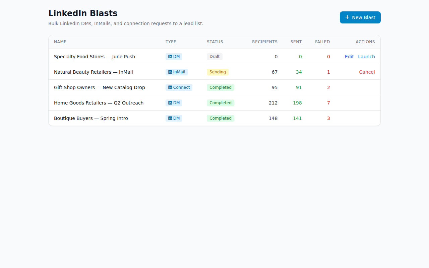
Task: Edit the Specialty Food Stores draft
Action: tap(349, 57)
